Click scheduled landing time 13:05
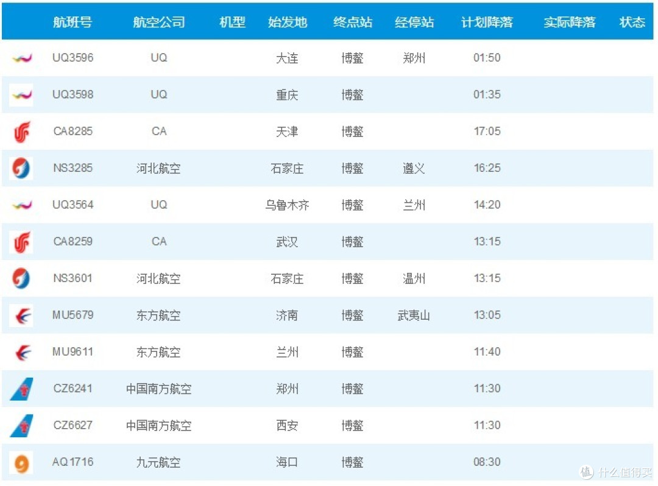The image size is (658, 486). tap(487, 315)
